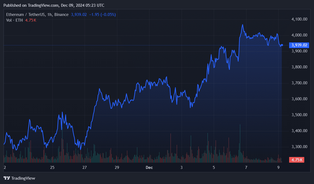
Task: Open the Ethereum / TetherUS symbol name
Action: [26, 14]
